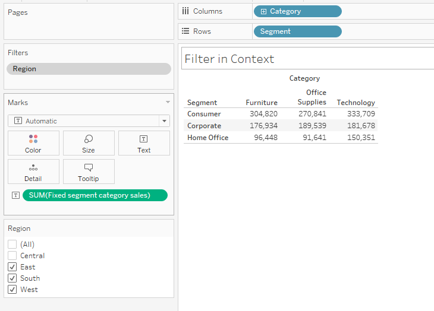This screenshot has height=311, width=434.
Task: Click the 91,641 cell
Action: coord(315,138)
